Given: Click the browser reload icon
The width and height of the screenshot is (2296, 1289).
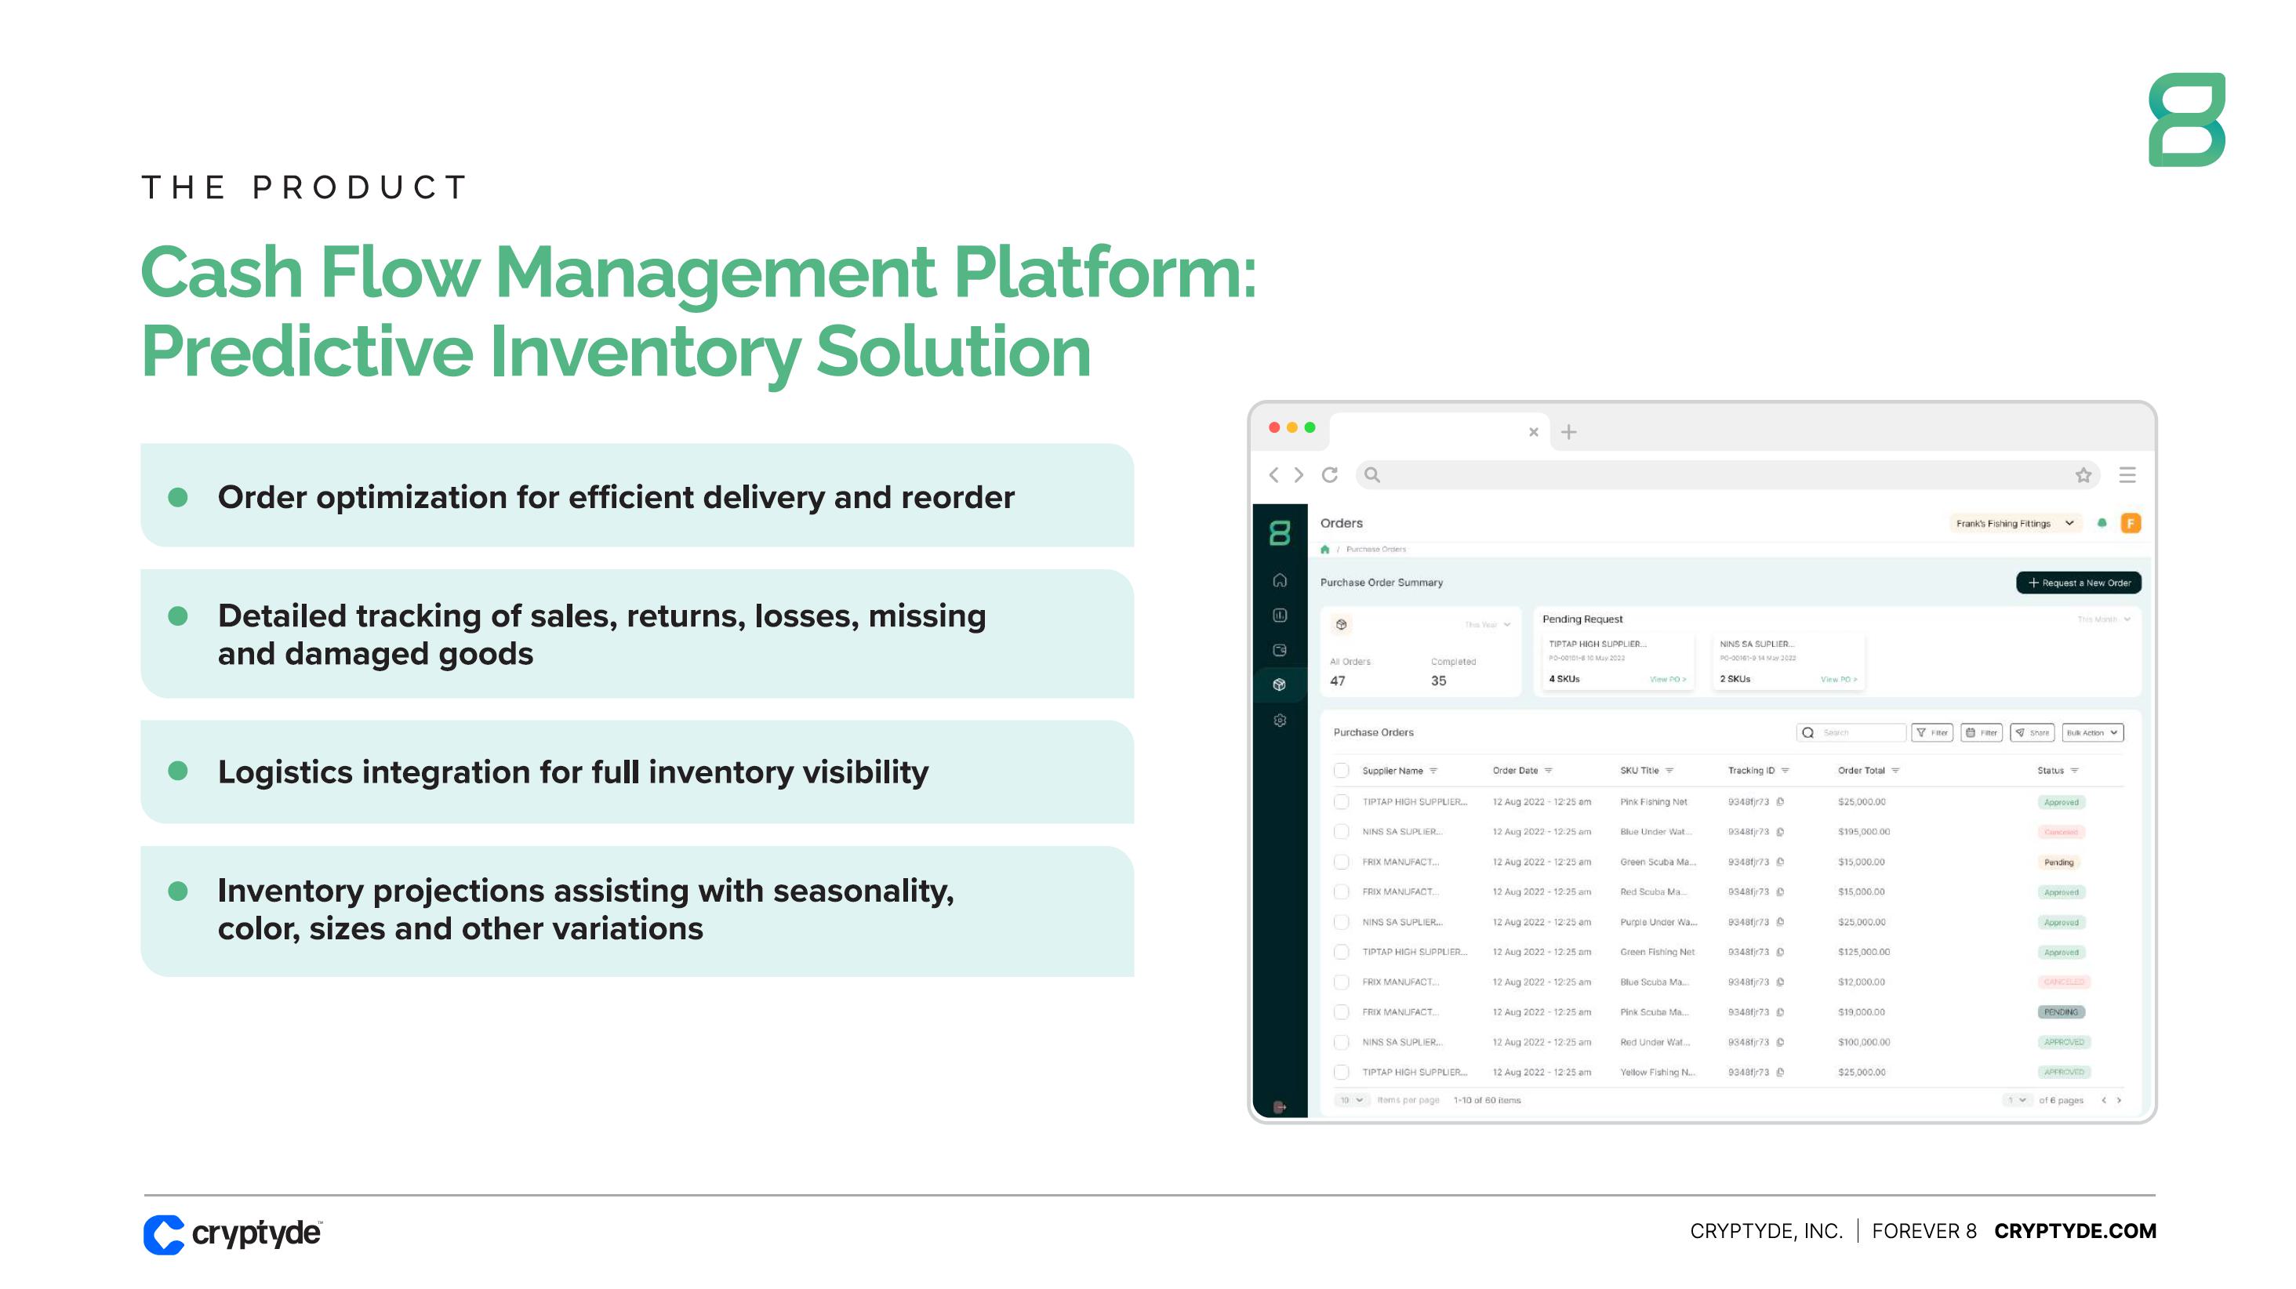Looking at the screenshot, I should 1329,475.
